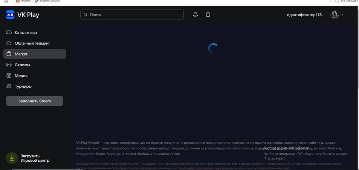Focus the Поиск search field
Screen dimensions: 359x170
click(x=132, y=15)
